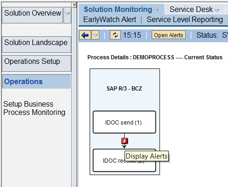Switch to the Solution Monitoring tab
The height and width of the screenshot is (187, 228).
[118, 10]
